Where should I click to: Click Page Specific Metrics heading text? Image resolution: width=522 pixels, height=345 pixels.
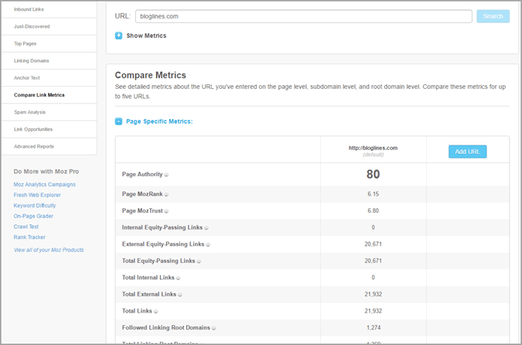click(x=159, y=121)
